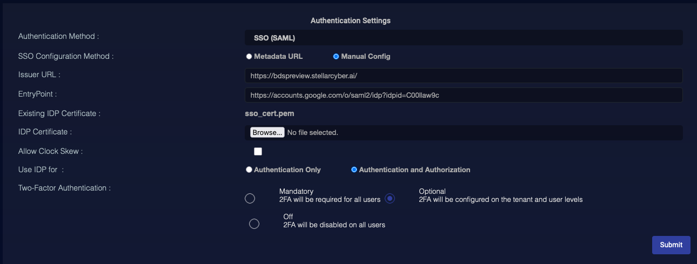The height and width of the screenshot is (264, 697).
Task: Click the 'Allow Clock Skew' label
Action: point(50,151)
